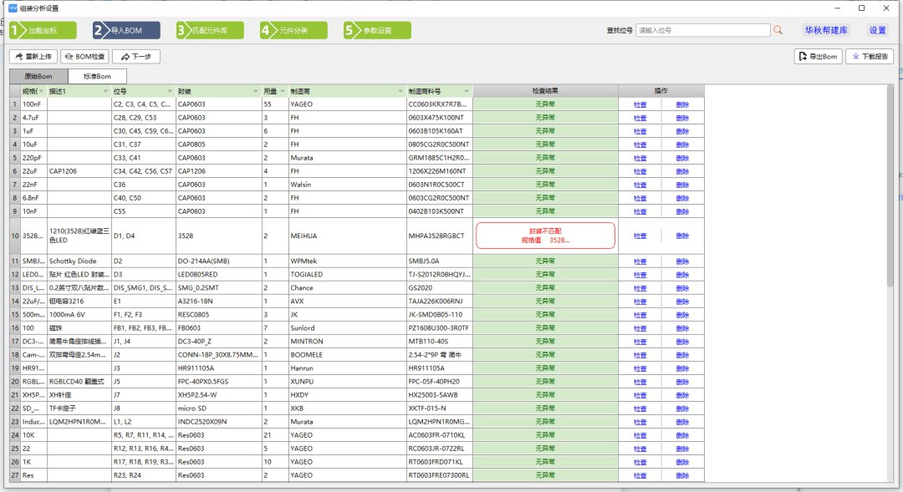Image resolution: width=903 pixels, height=492 pixels.
Task: Go to step 1 加载坐标
Action: click(43, 31)
